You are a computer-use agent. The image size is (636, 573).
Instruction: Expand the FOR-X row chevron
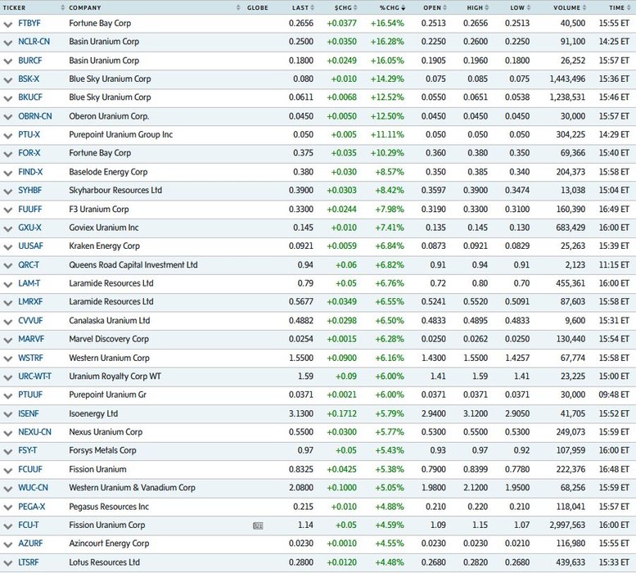(x=7, y=154)
